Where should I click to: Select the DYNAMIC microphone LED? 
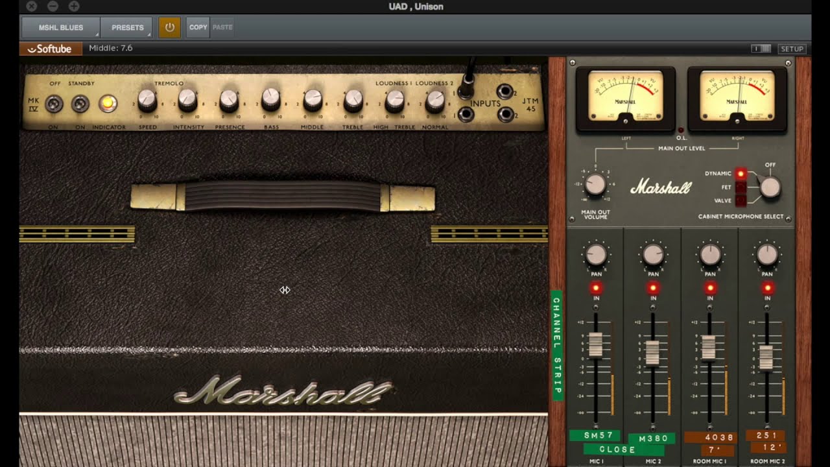coord(741,174)
